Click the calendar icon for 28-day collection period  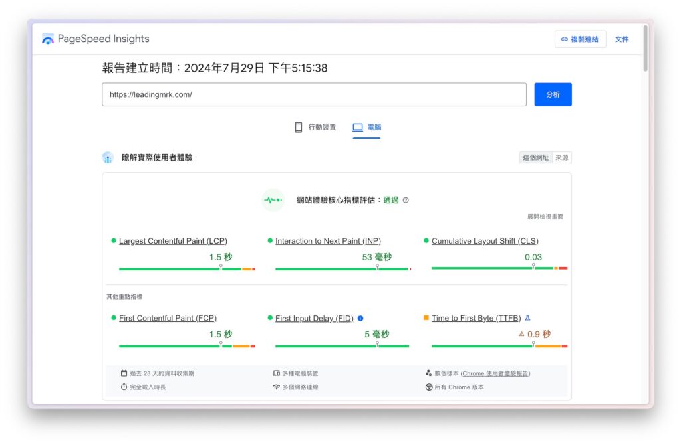coord(124,373)
